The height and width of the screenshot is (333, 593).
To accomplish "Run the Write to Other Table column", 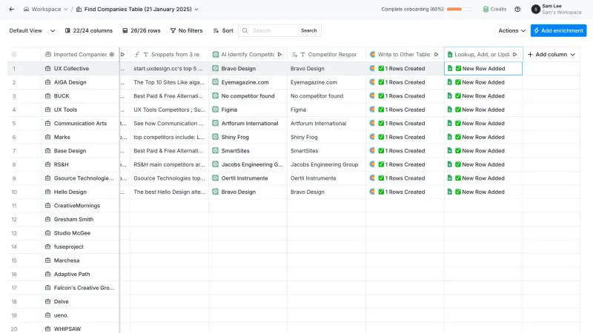I will point(436,54).
